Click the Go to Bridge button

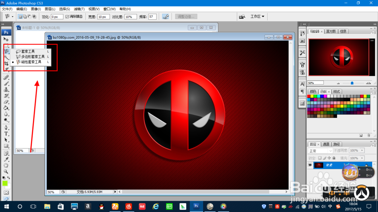click(242, 17)
